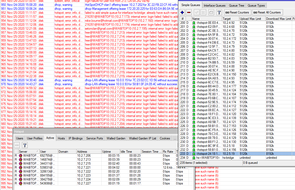Image resolution: width=295 pixels, height=190 pixels.
Task: Click user icon for active user 146874@
Action: [x=21, y=160]
